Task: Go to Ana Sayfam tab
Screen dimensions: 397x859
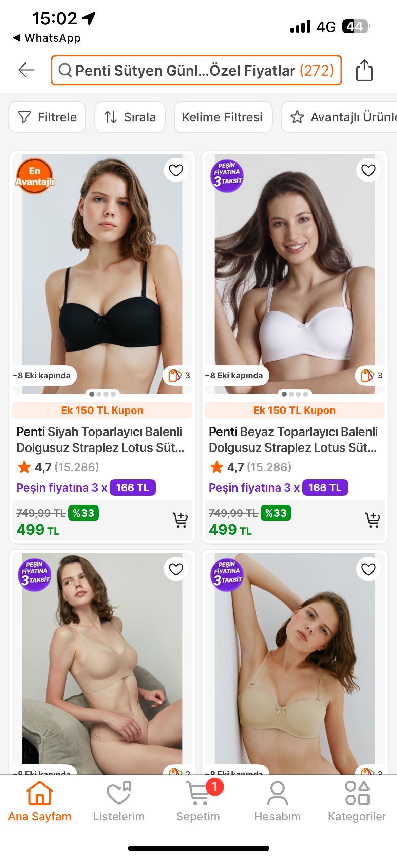Action: [x=40, y=801]
